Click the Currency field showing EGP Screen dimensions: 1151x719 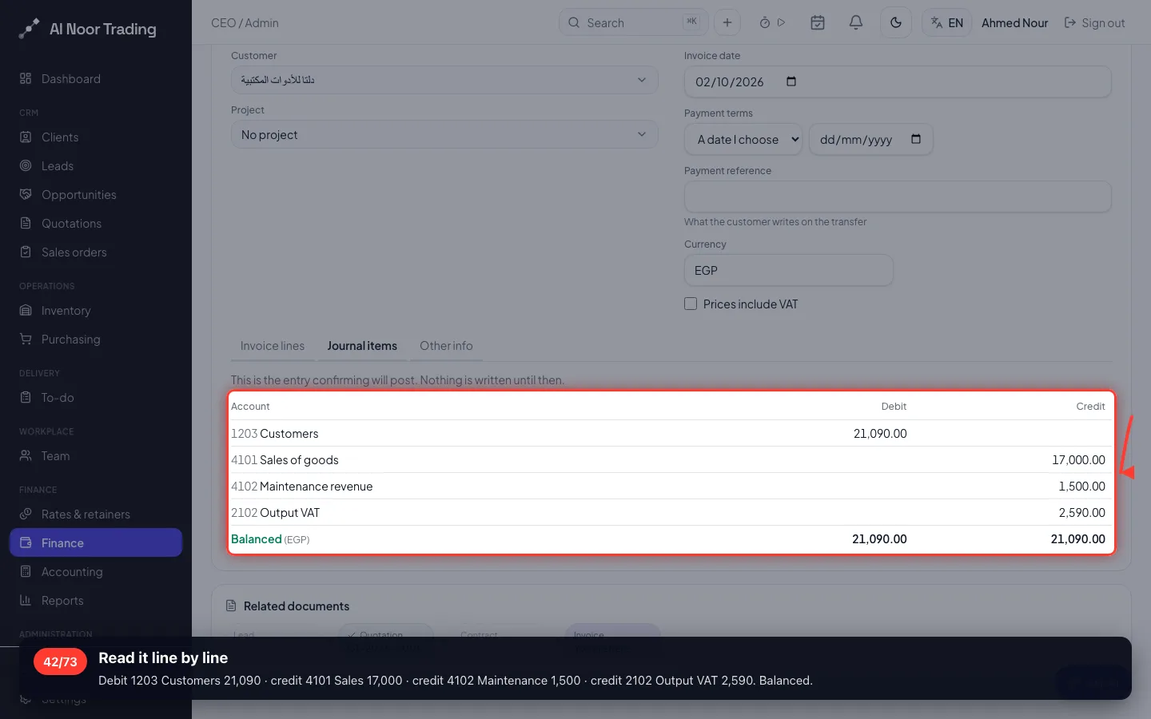pos(788,270)
